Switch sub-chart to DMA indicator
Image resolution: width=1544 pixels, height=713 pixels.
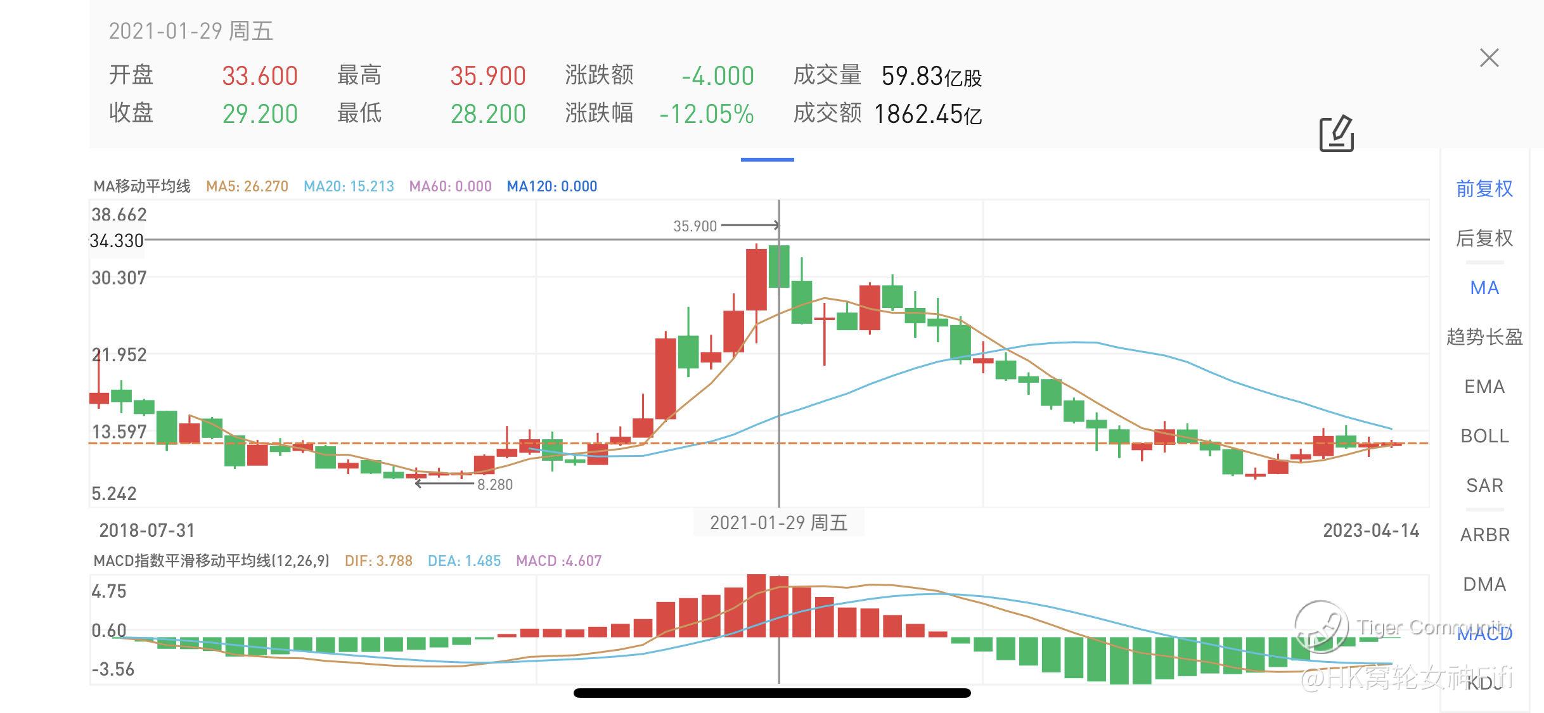pyautogui.click(x=1484, y=584)
